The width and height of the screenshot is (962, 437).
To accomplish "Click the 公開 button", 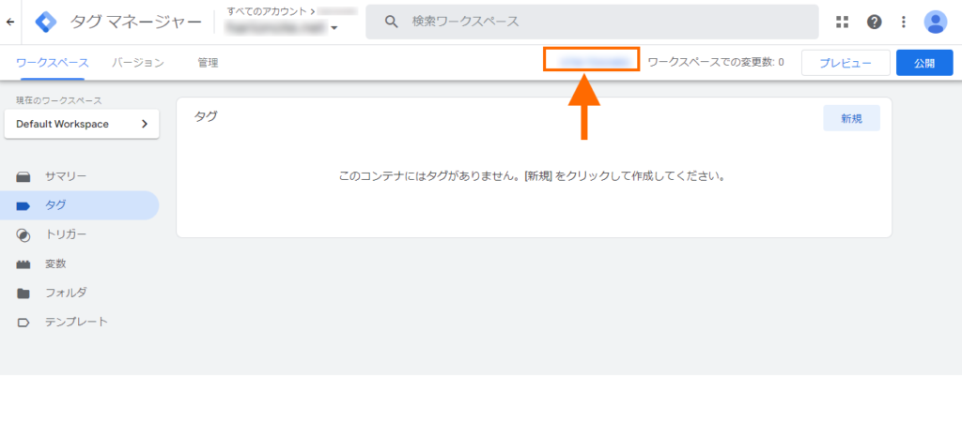I will (x=924, y=63).
